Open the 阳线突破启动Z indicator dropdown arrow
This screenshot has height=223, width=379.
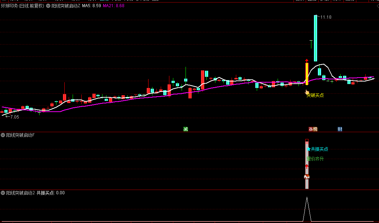(x=48, y=6)
